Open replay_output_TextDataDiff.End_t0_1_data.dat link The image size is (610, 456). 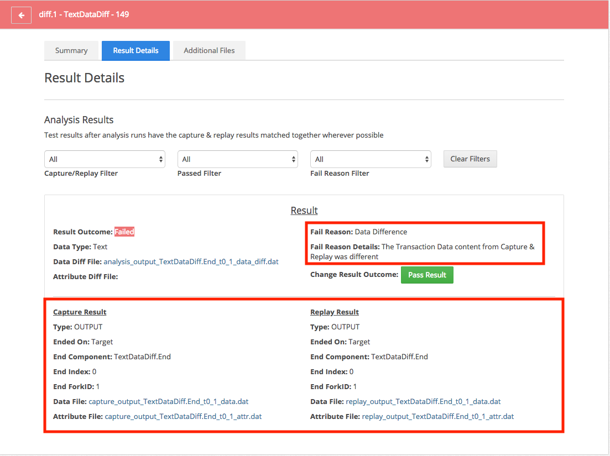[423, 402]
